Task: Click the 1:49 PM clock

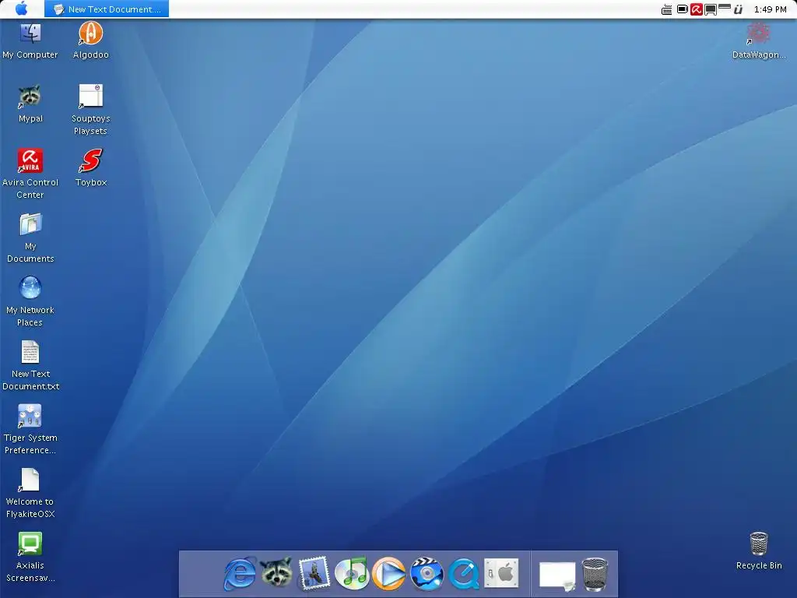Action: click(770, 9)
